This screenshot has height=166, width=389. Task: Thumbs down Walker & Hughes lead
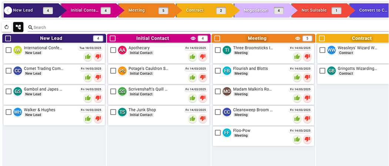point(98,119)
